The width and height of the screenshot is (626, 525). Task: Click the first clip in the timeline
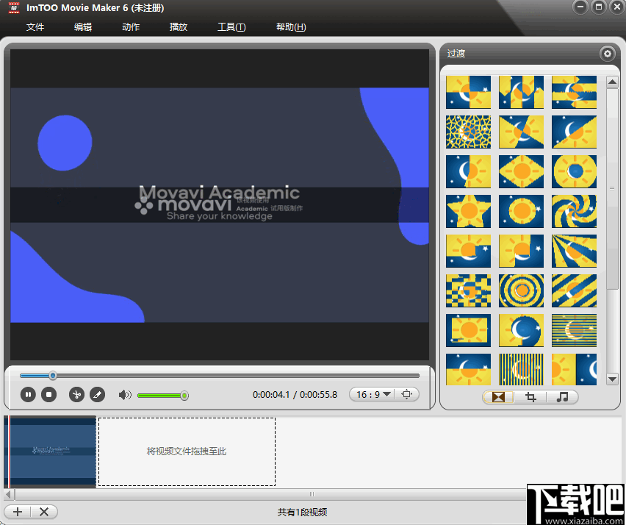50,451
